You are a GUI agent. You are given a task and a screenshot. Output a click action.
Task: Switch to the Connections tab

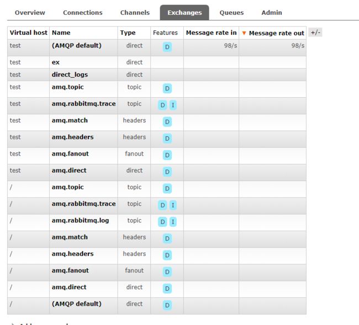click(x=83, y=13)
